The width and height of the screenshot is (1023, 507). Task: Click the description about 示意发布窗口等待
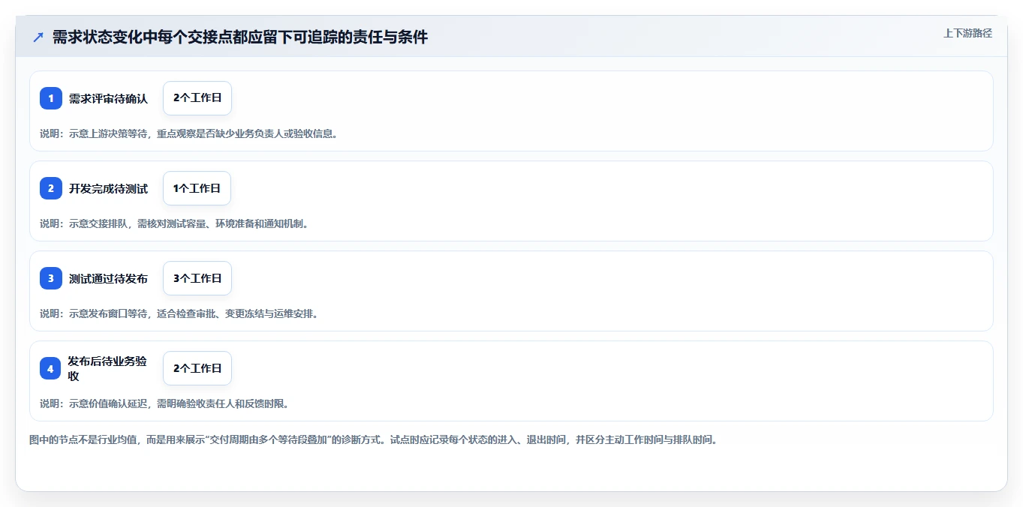pos(179,313)
